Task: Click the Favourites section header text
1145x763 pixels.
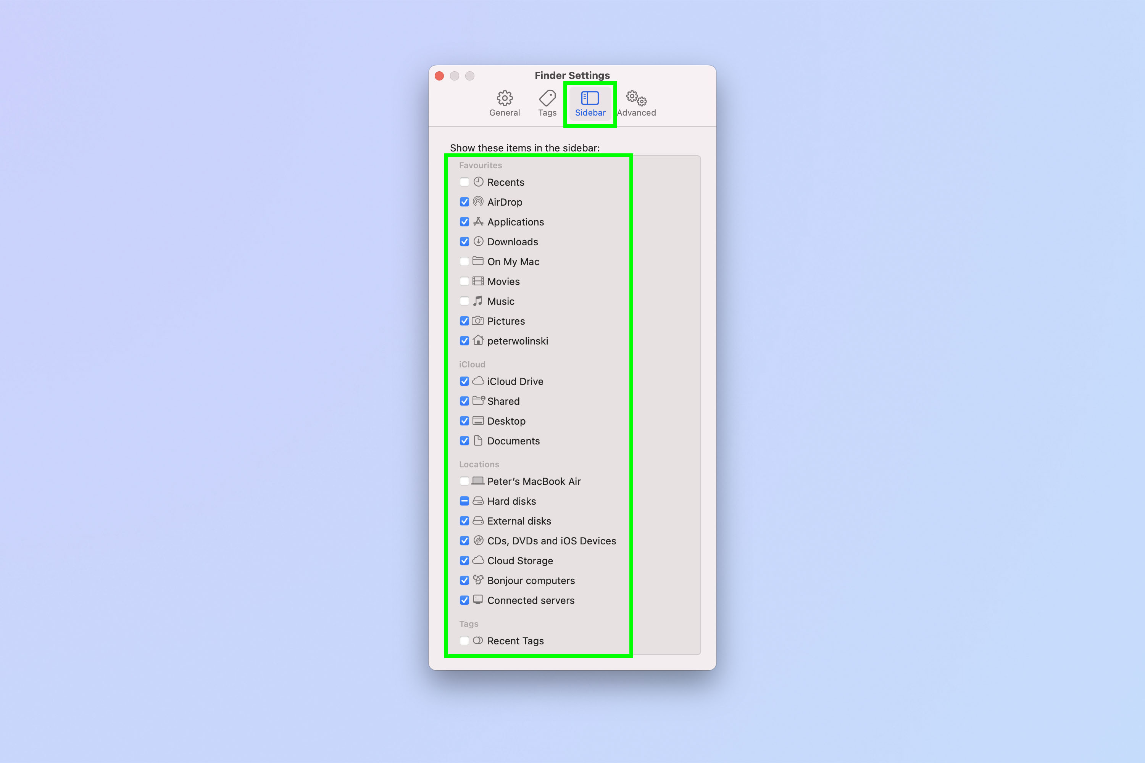Action: pos(480,166)
